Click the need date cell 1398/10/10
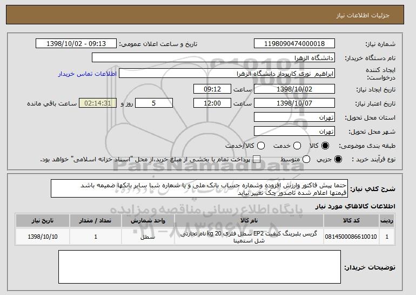The image size is (416, 295). pos(43,237)
